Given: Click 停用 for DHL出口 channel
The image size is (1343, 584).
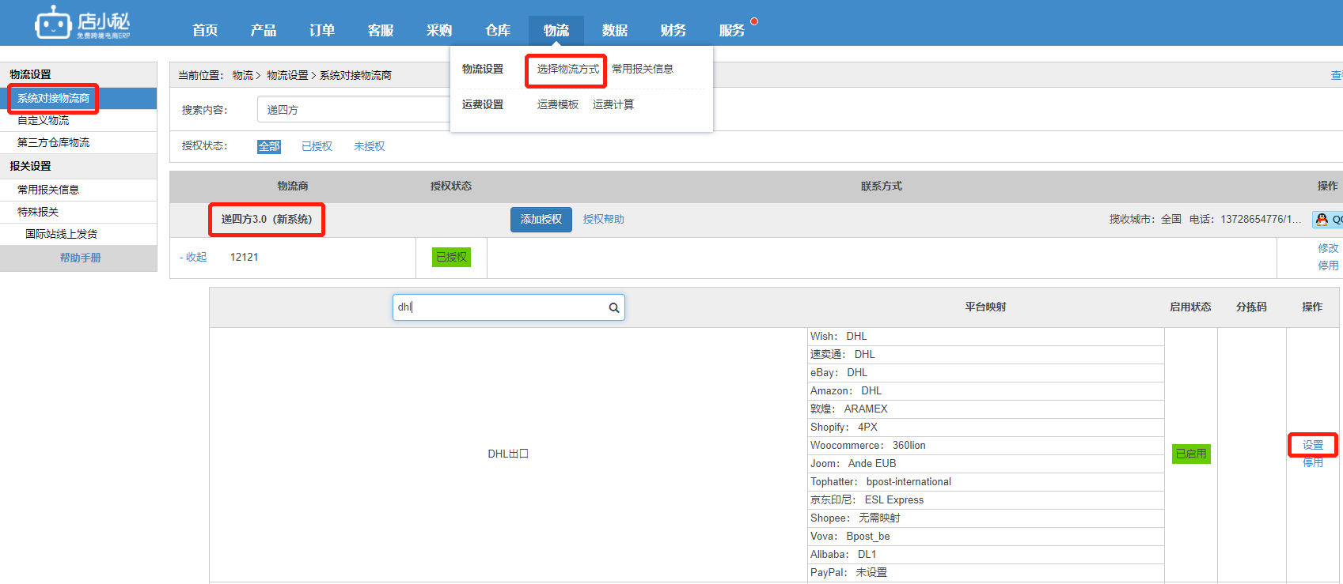Looking at the screenshot, I should pyautogui.click(x=1313, y=462).
